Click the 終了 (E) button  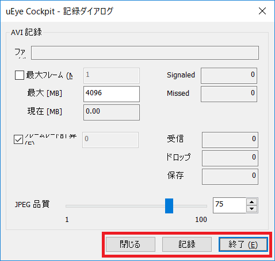tap(243, 244)
